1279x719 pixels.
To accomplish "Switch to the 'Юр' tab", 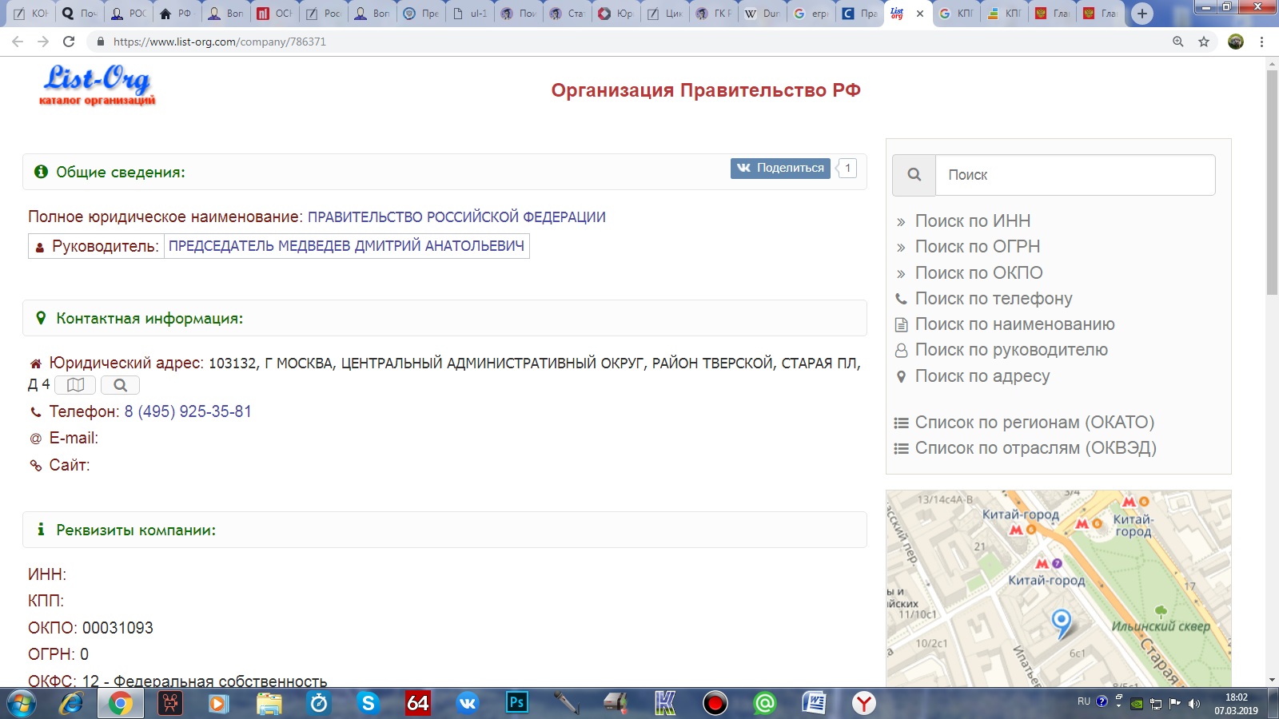I will click(616, 14).
